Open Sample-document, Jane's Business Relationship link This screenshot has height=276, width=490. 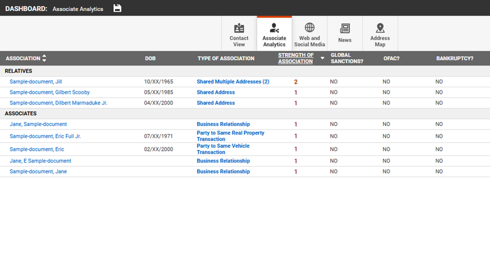tap(223, 171)
